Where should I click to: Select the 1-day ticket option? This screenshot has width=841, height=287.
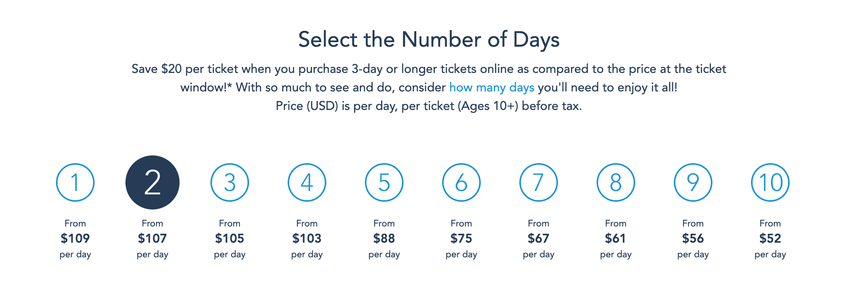click(x=75, y=183)
